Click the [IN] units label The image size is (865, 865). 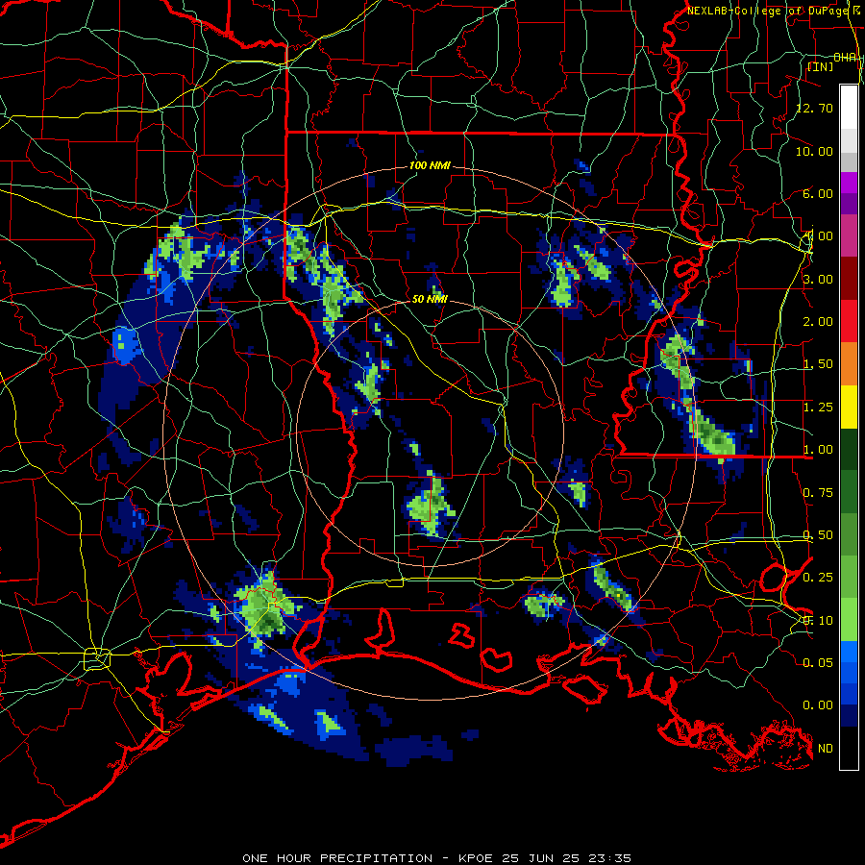pyautogui.click(x=821, y=66)
